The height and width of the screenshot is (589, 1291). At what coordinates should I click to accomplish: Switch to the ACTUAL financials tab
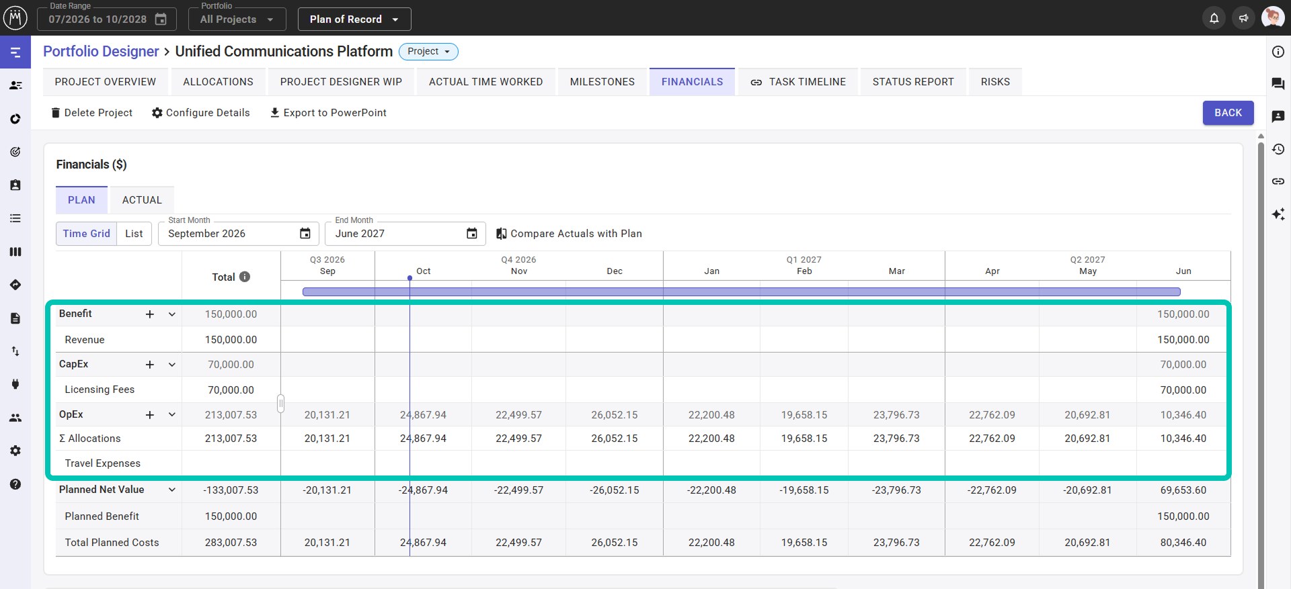click(x=142, y=200)
